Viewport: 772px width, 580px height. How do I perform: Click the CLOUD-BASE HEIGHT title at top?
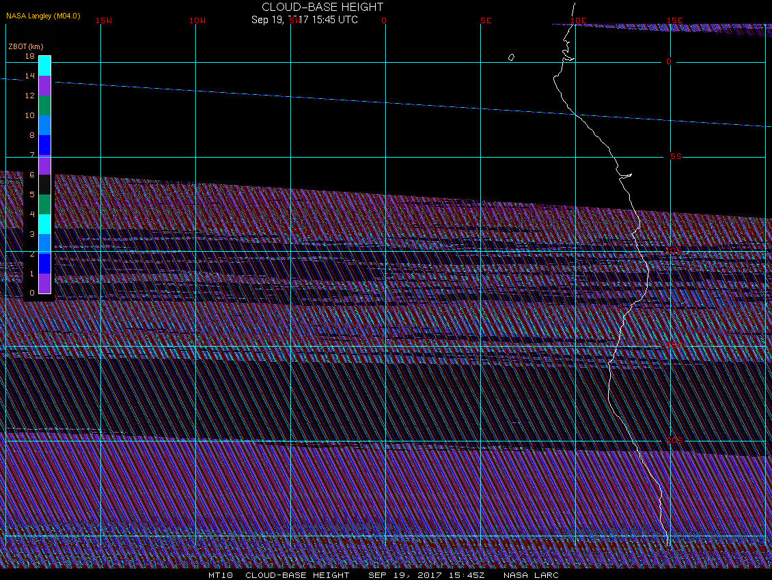(x=322, y=7)
